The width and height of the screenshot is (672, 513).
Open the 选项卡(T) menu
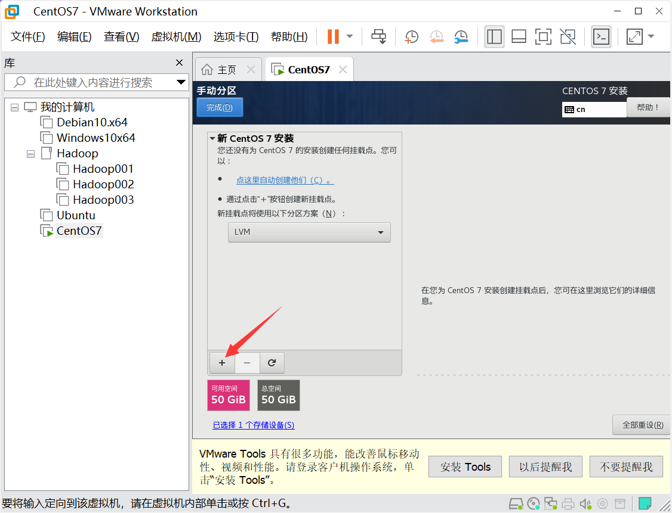[x=236, y=37]
